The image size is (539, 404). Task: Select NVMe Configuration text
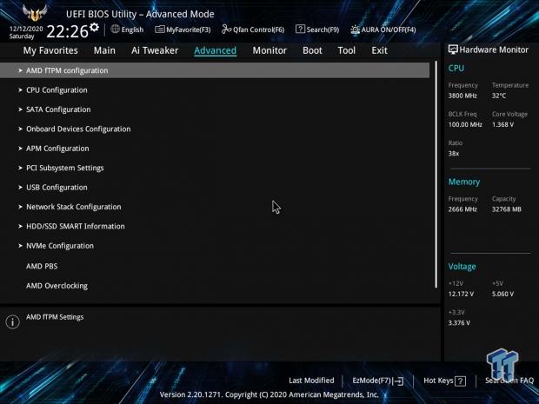60,246
